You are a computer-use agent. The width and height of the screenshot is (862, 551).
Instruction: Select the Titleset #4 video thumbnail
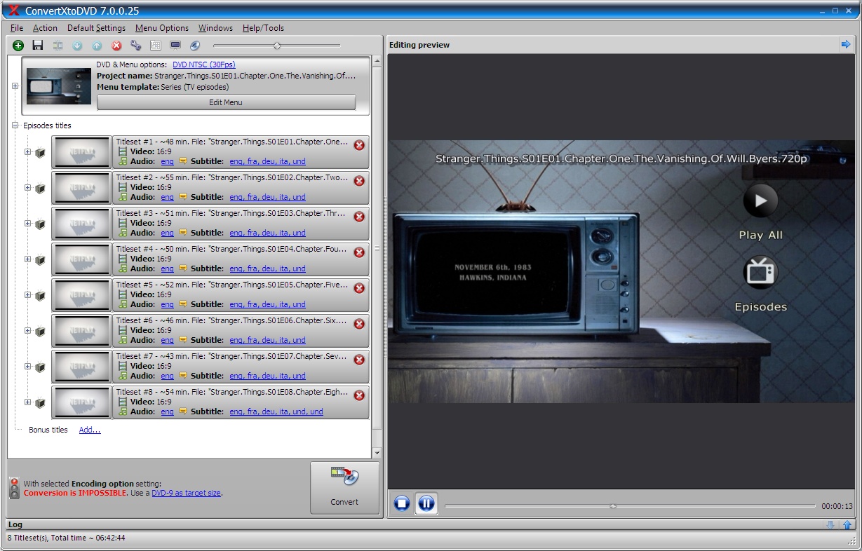tap(81, 259)
